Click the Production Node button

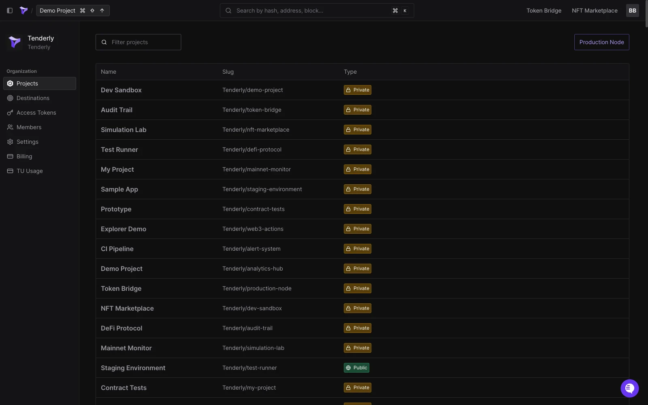pos(601,42)
